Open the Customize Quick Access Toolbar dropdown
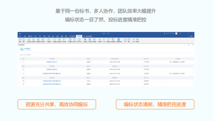Viewport: 213px width, 121px height. [x=28, y=34]
